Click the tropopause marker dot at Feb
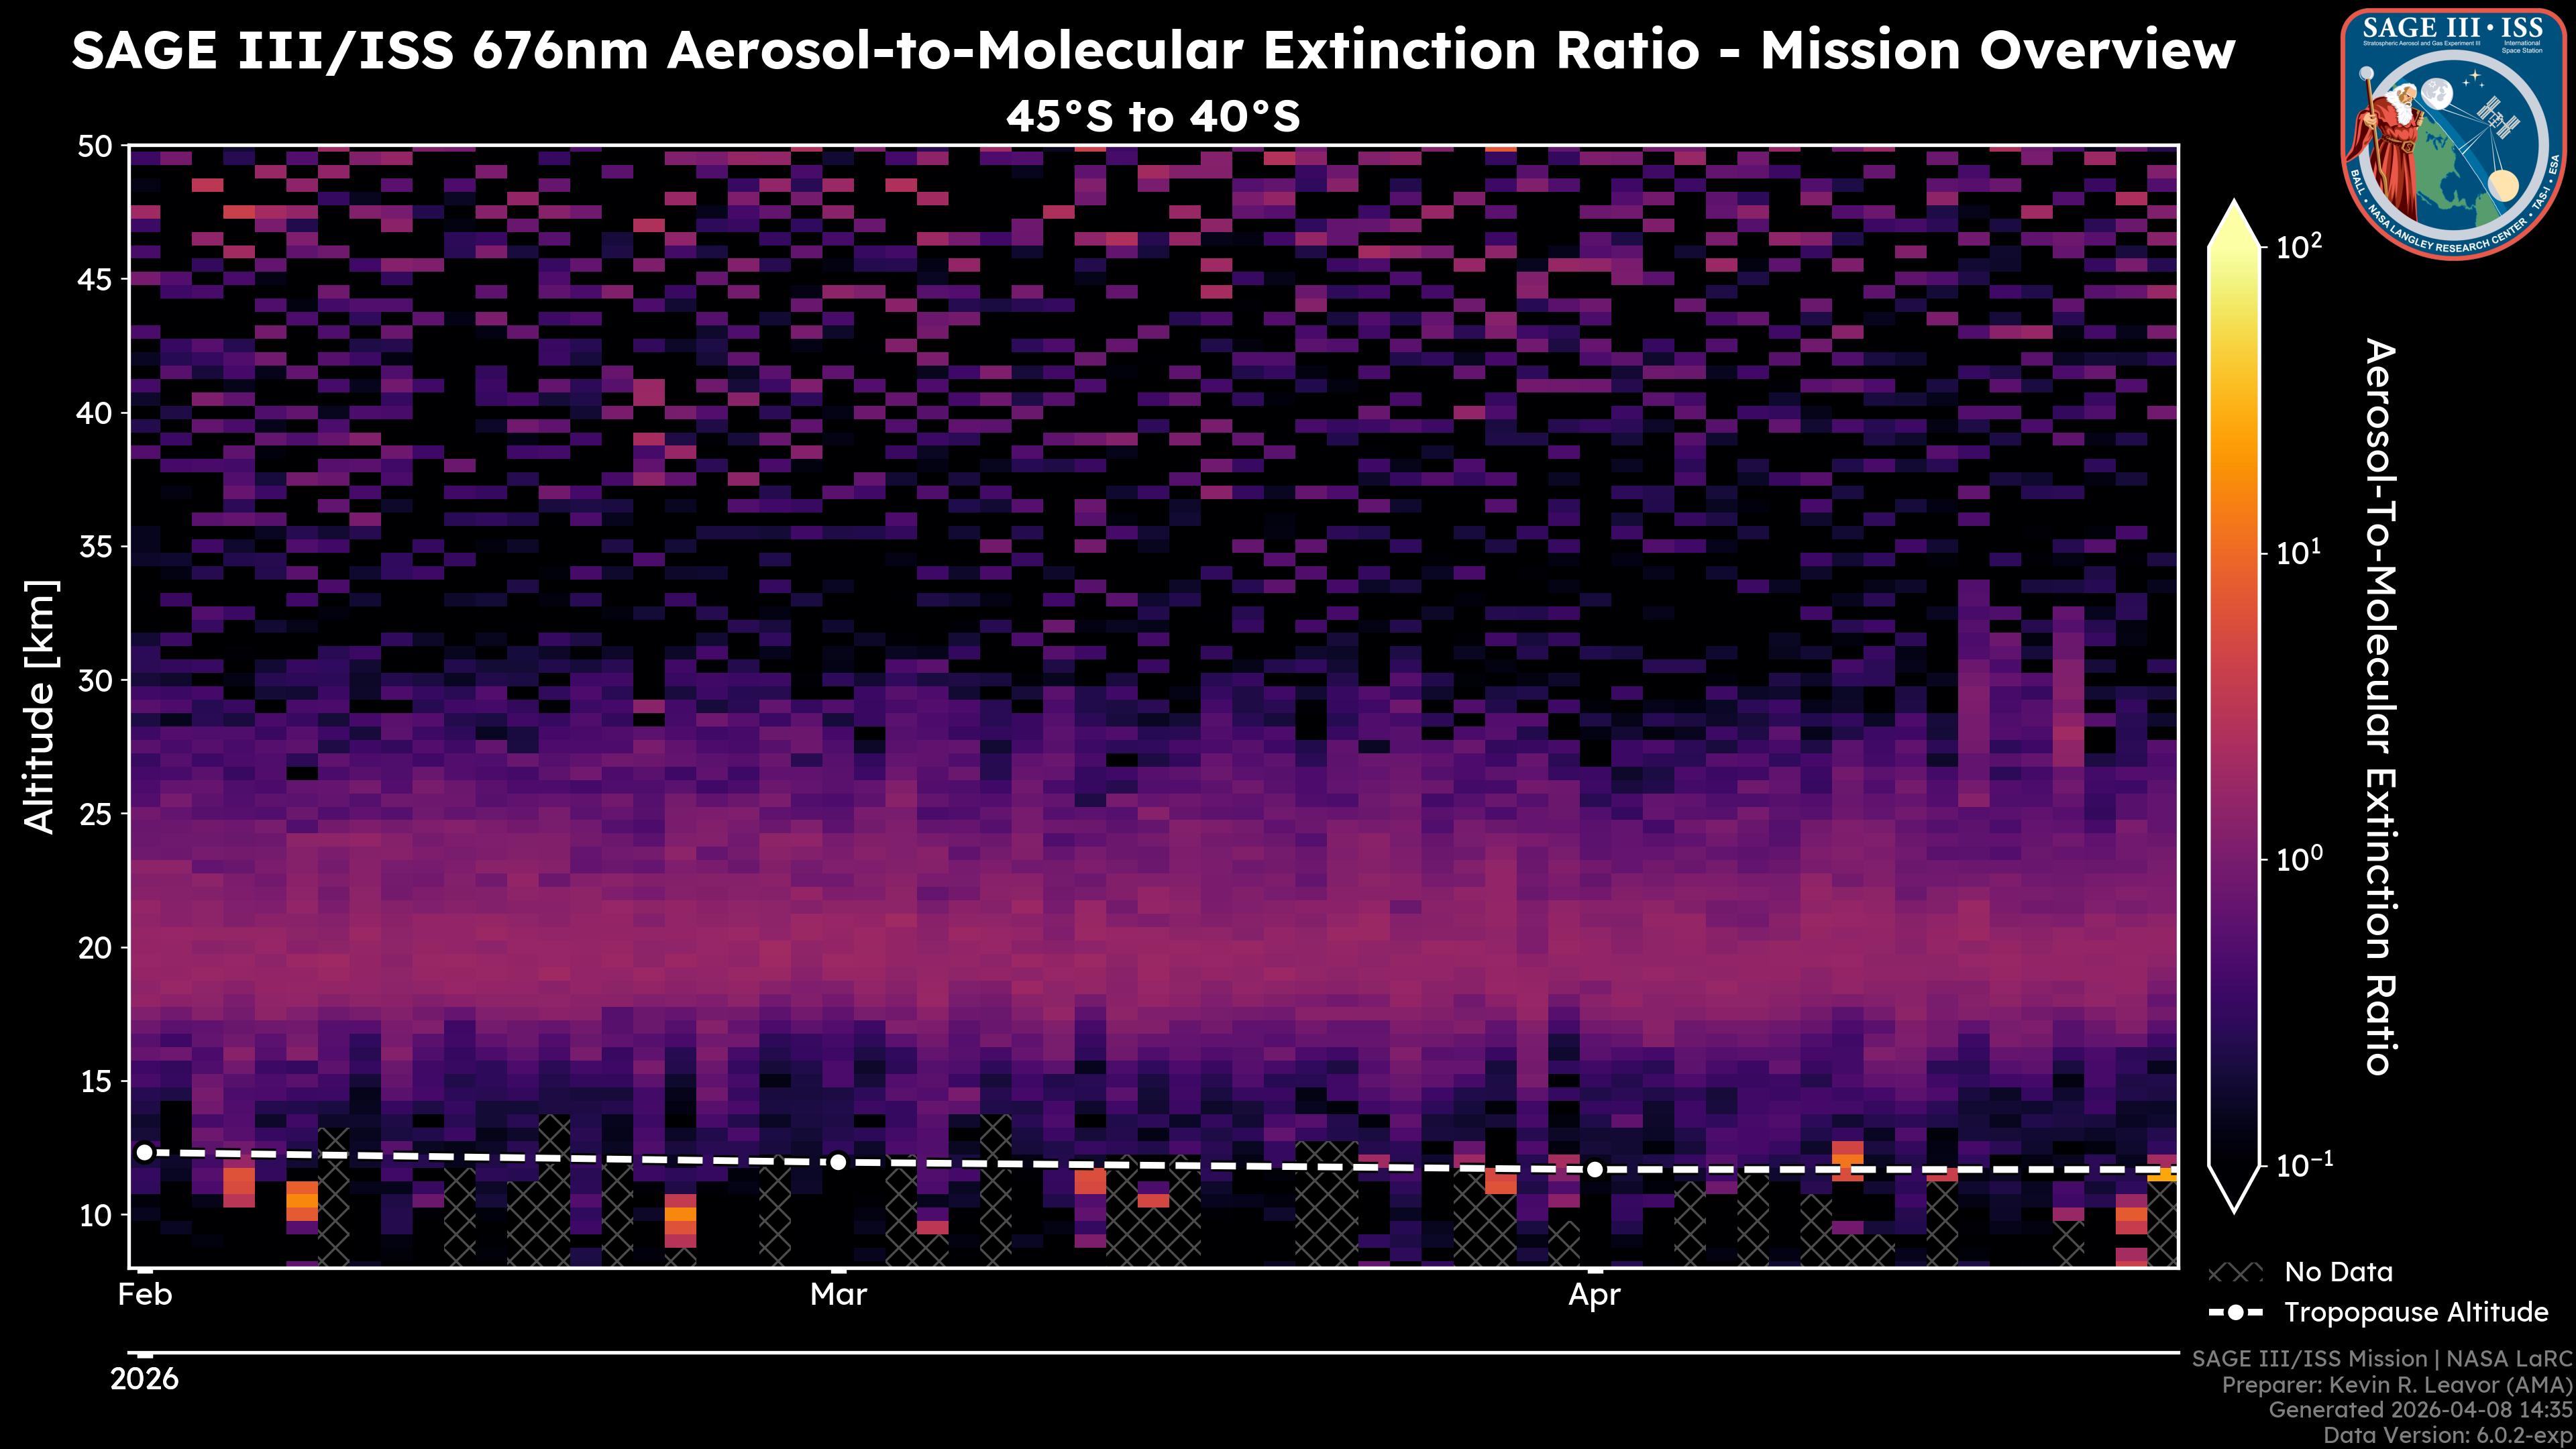2576x1449 pixels. tap(144, 1153)
